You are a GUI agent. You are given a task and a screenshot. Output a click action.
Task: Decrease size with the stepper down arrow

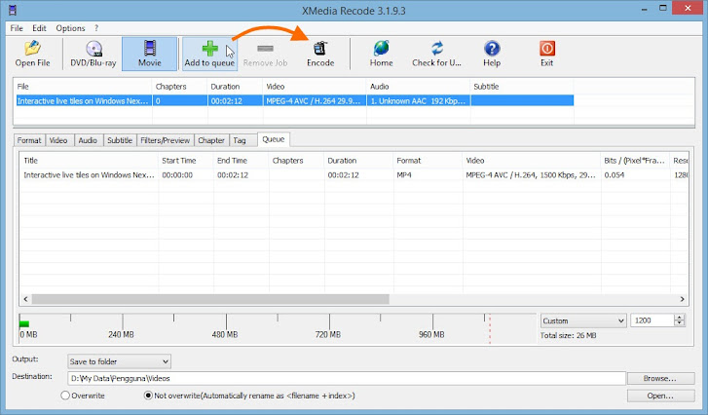(x=680, y=323)
